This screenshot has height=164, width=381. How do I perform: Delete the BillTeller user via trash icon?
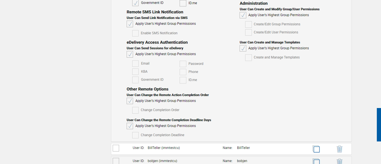339,149
